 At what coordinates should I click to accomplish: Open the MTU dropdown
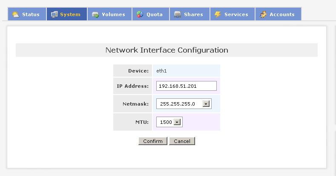(x=177, y=122)
